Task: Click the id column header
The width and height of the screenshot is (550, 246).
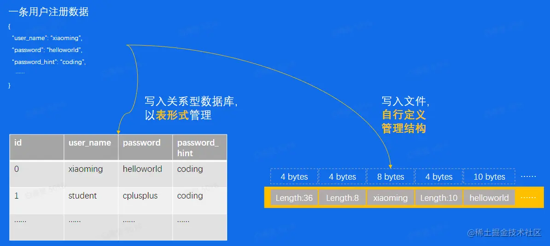Action: pyautogui.click(x=36, y=147)
